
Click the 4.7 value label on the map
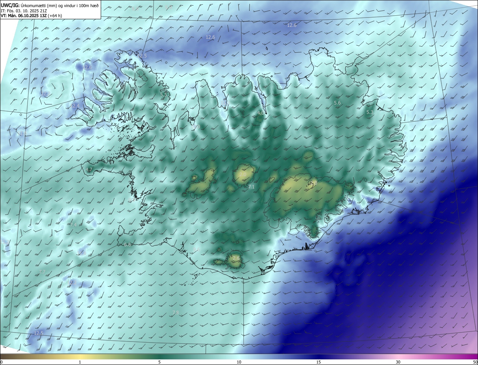[x=89, y=170]
